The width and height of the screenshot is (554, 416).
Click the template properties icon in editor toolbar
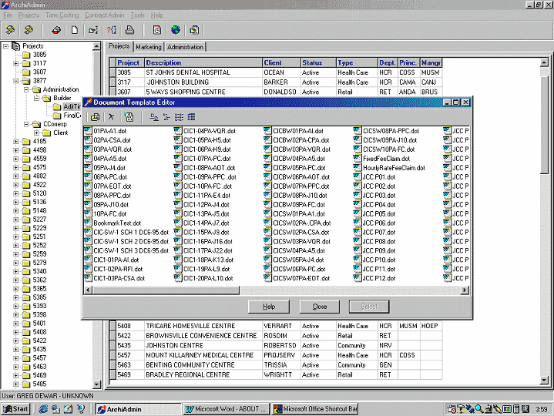(129, 117)
